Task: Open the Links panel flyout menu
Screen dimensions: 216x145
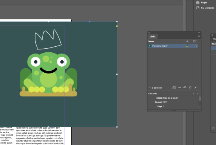Action: point(199,36)
